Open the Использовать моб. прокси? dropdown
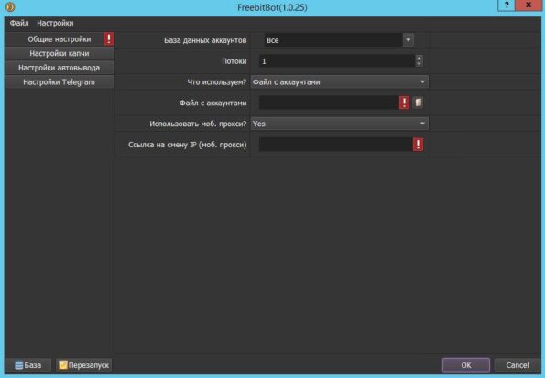545x378 pixels. tap(339, 124)
